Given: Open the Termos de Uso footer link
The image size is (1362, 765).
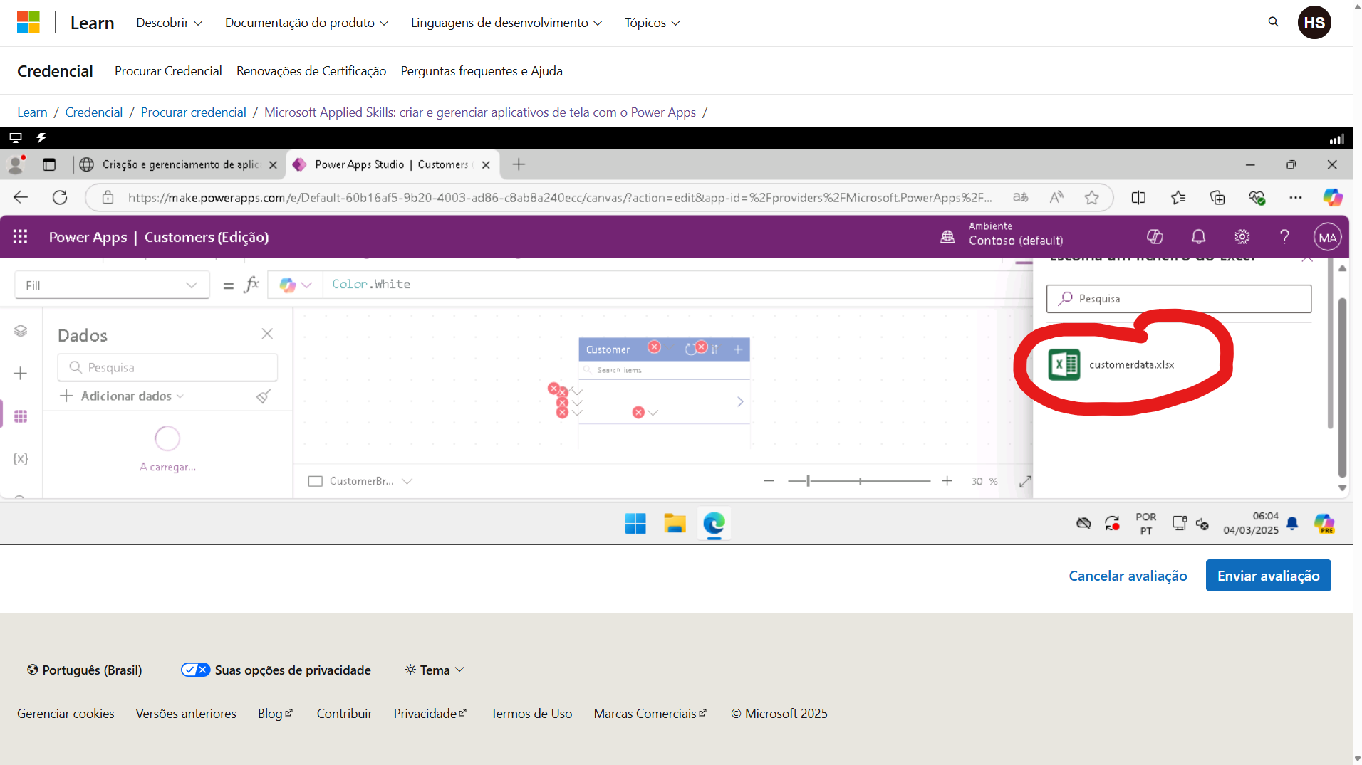Looking at the screenshot, I should click(531, 714).
